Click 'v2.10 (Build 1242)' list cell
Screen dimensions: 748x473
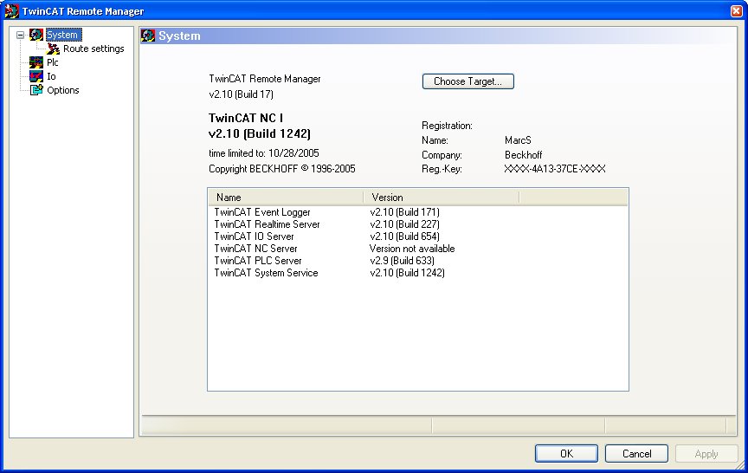(x=408, y=273)
